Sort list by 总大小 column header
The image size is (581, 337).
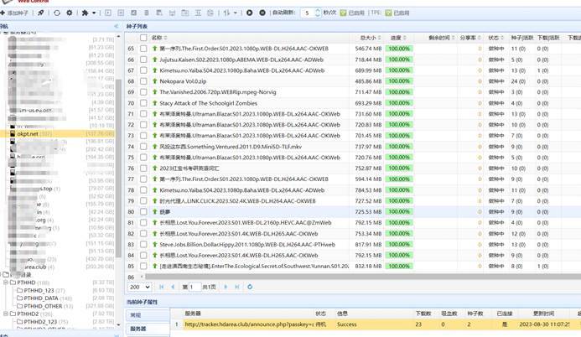[368, 38]
